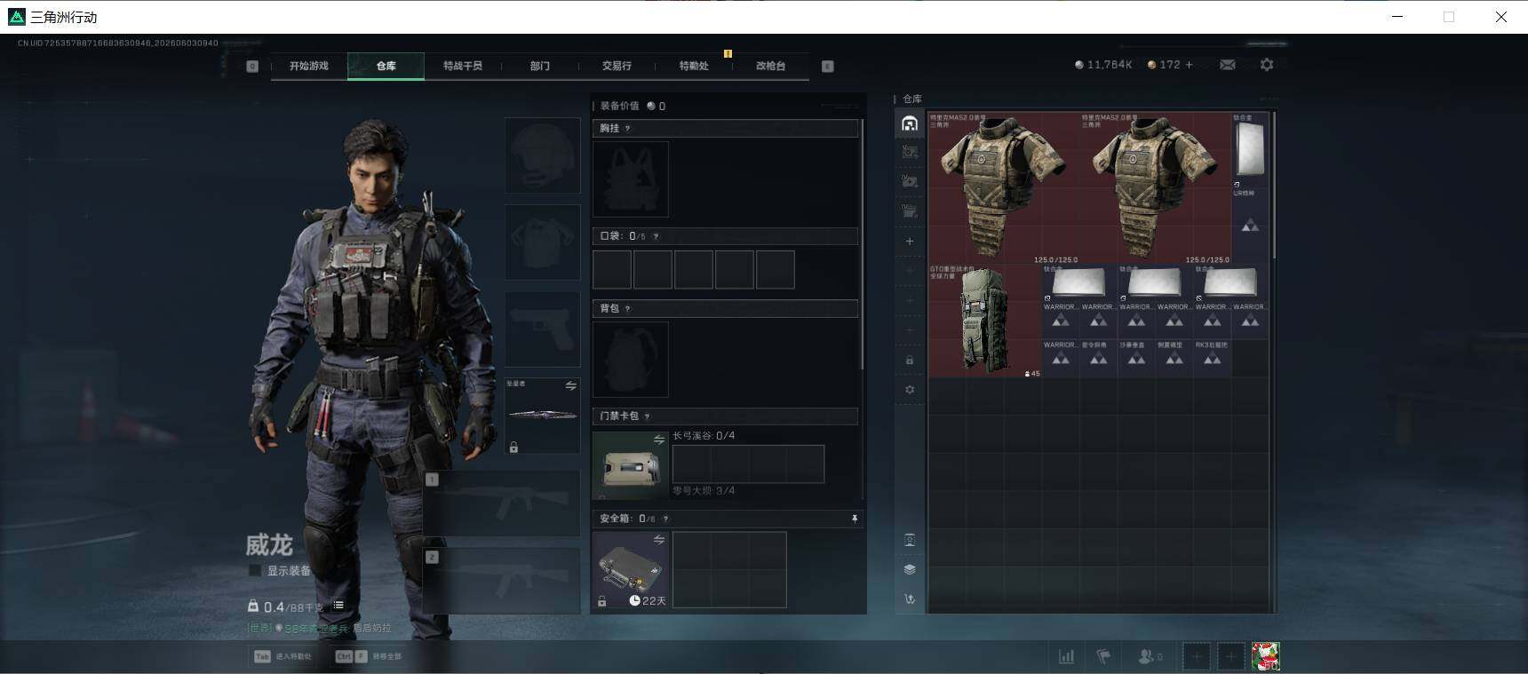The height and width of the screenshot is (674, 1528).
Task: Click the body armor equipment slot
Action: click(543, 242)
